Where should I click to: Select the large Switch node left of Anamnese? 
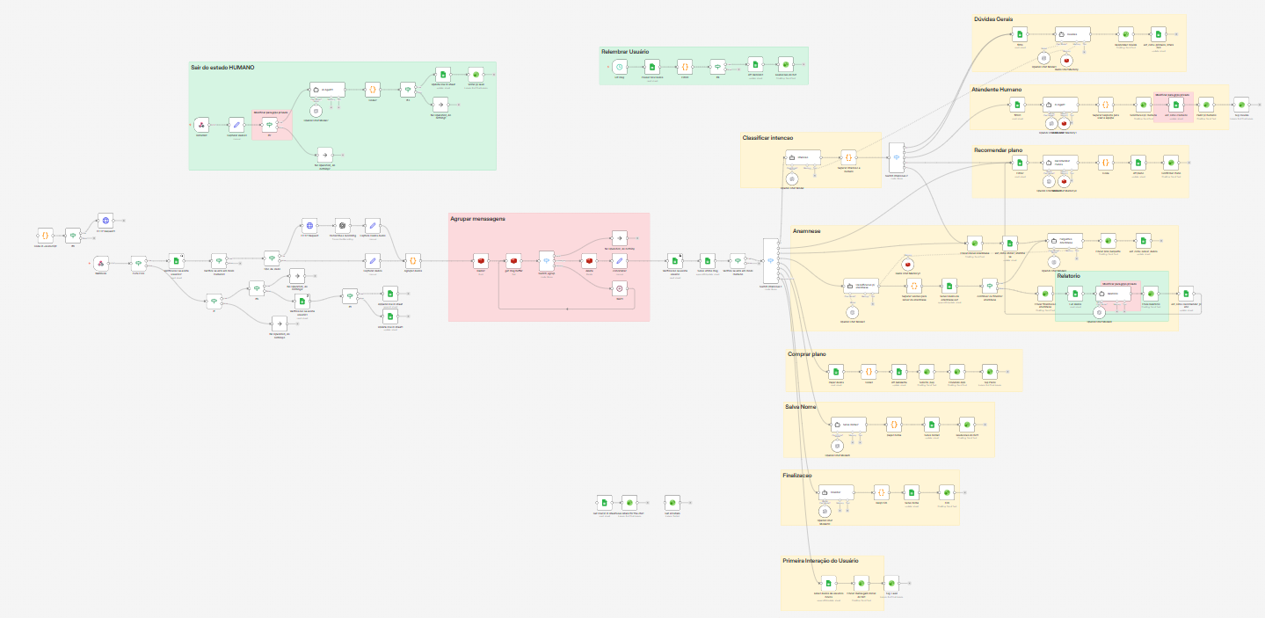tap(771, 261)
